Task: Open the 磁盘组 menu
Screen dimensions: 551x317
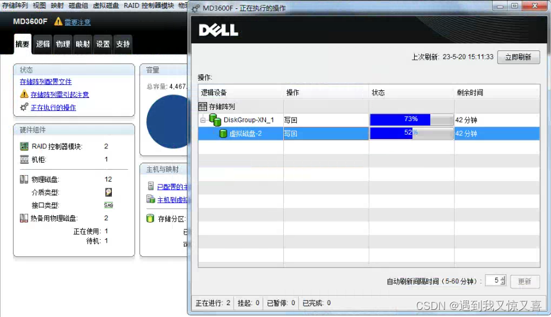Action: click(x=79, y=5)
